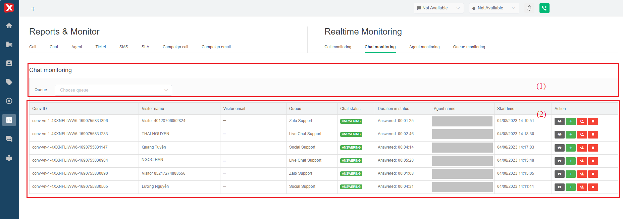Click the notification bell icon
This screenshot has width=623, height=219.
529,8
